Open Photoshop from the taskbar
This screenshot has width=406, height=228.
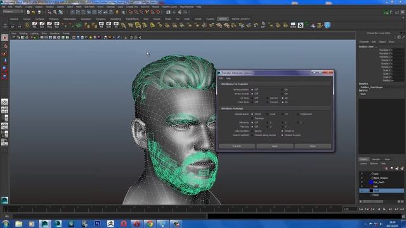coord(97,224)
